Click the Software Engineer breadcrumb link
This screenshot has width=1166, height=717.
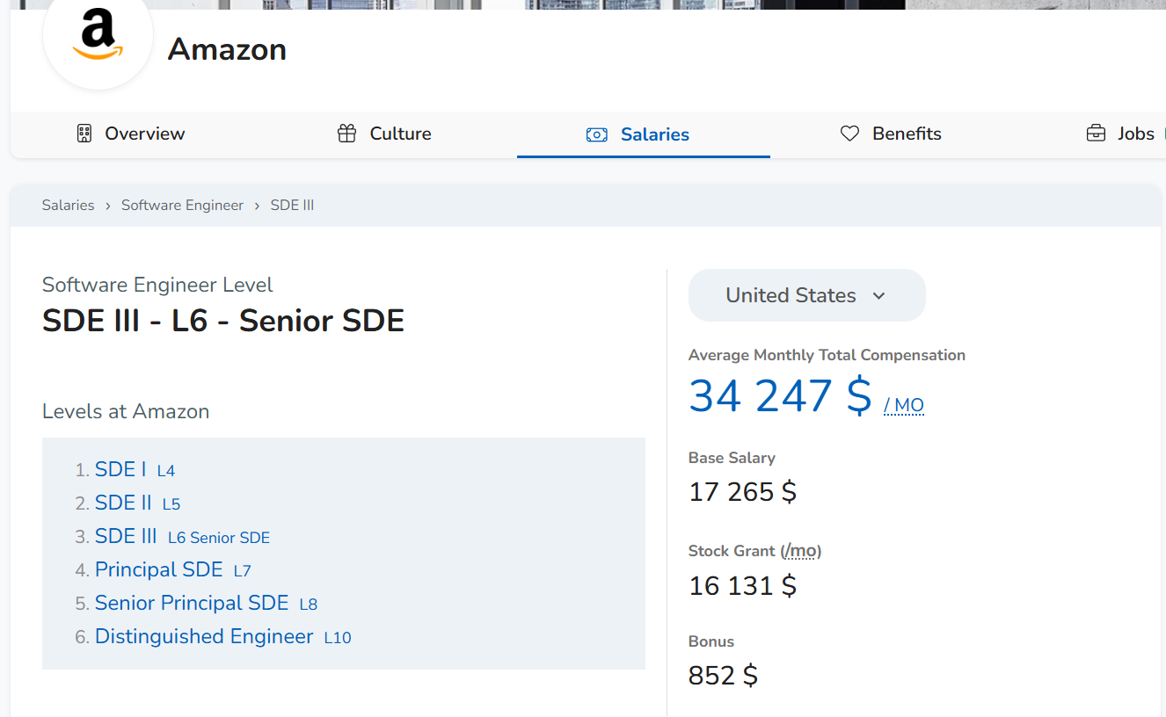coord(182,206)
